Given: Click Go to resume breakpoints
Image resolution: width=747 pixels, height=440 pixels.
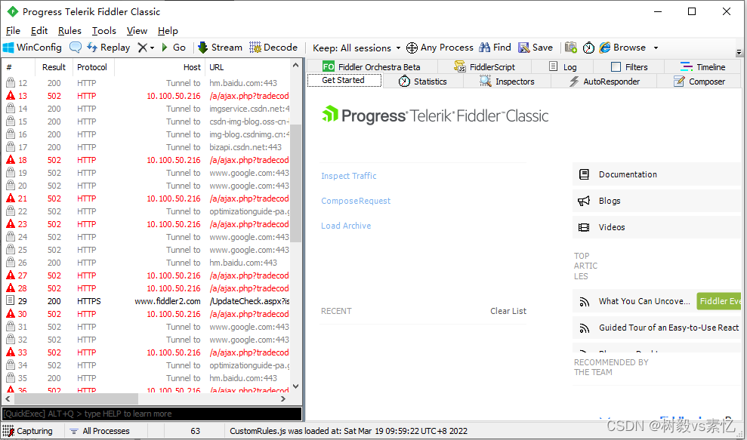Looking at the screenshot, I should click(174, 48).
